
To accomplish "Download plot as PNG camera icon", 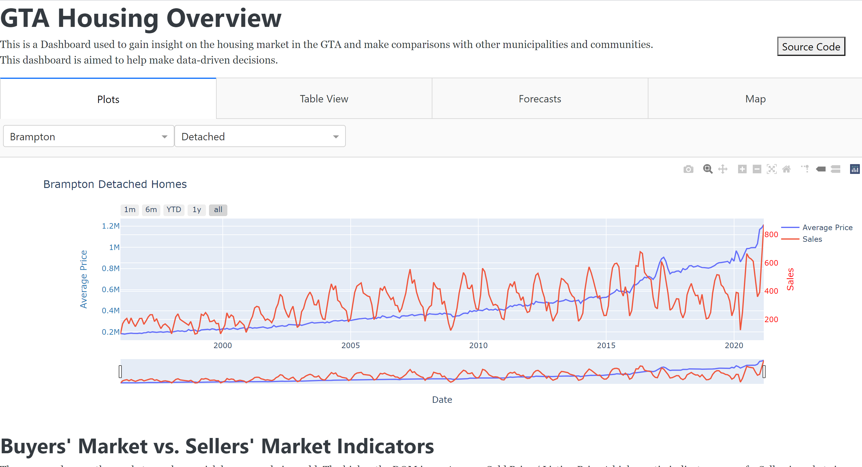I will click(688, 169).
